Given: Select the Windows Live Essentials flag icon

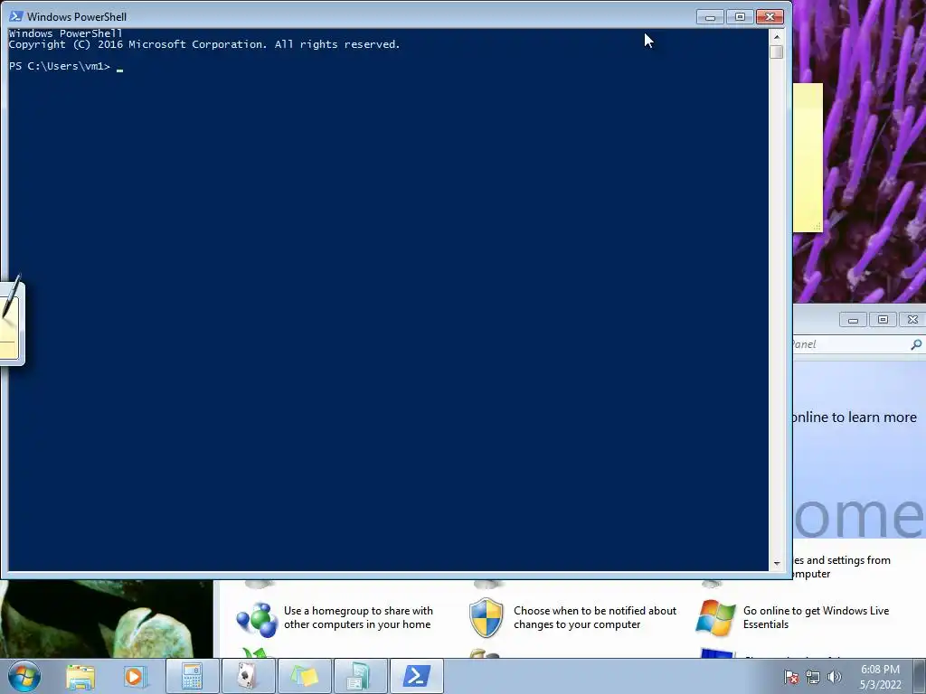Looking at the screenshot, I should 716,618.
